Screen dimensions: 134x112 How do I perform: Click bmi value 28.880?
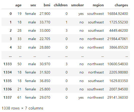(45, 47)
